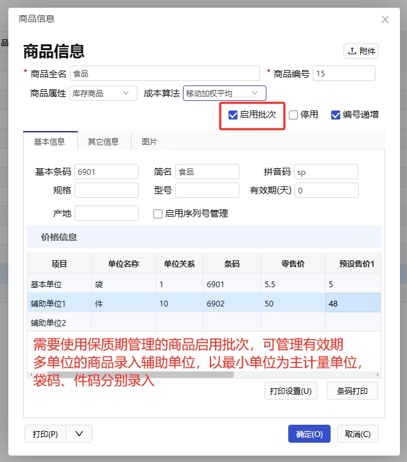
Task: Click the 基本条码 input field
Action: 107,172
